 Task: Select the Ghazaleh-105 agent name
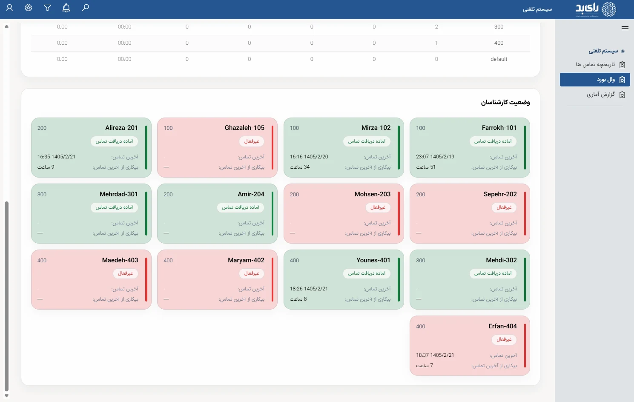pos(244,128)
